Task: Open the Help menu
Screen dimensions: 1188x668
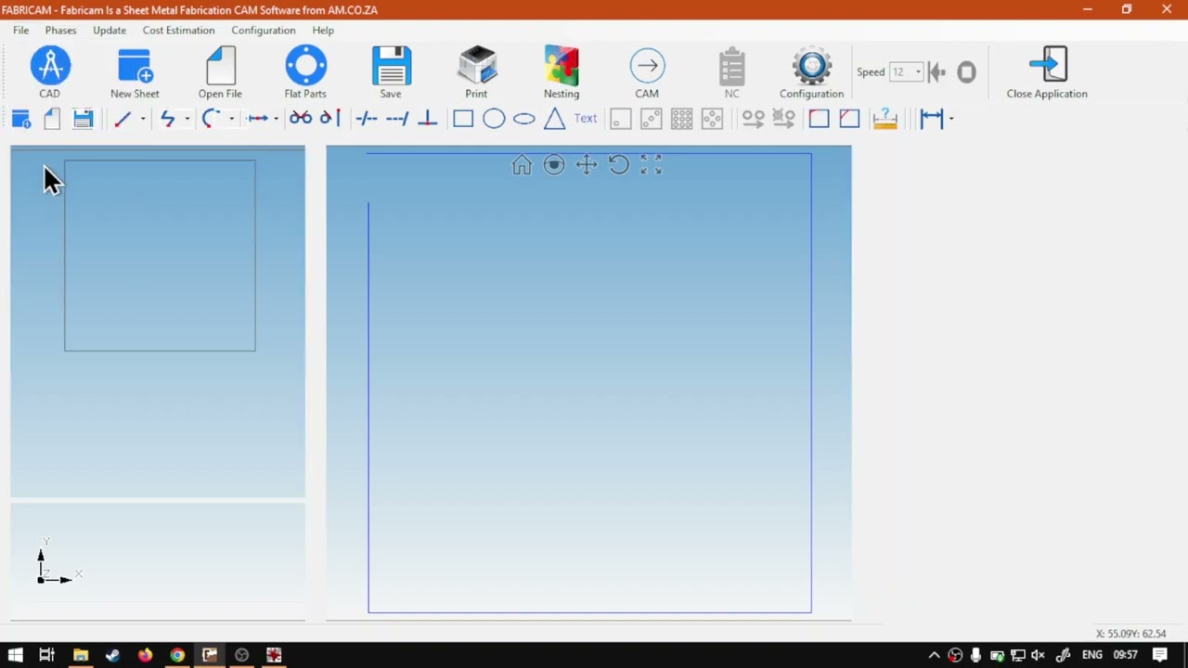Action: click(x=323, y=30)
